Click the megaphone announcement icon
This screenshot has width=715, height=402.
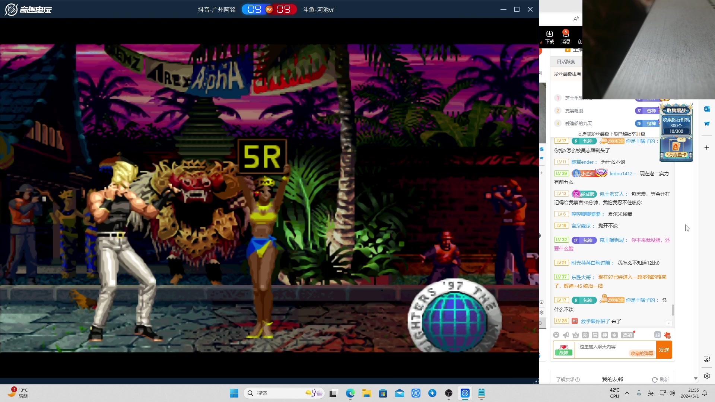click(x=566, y=335)
